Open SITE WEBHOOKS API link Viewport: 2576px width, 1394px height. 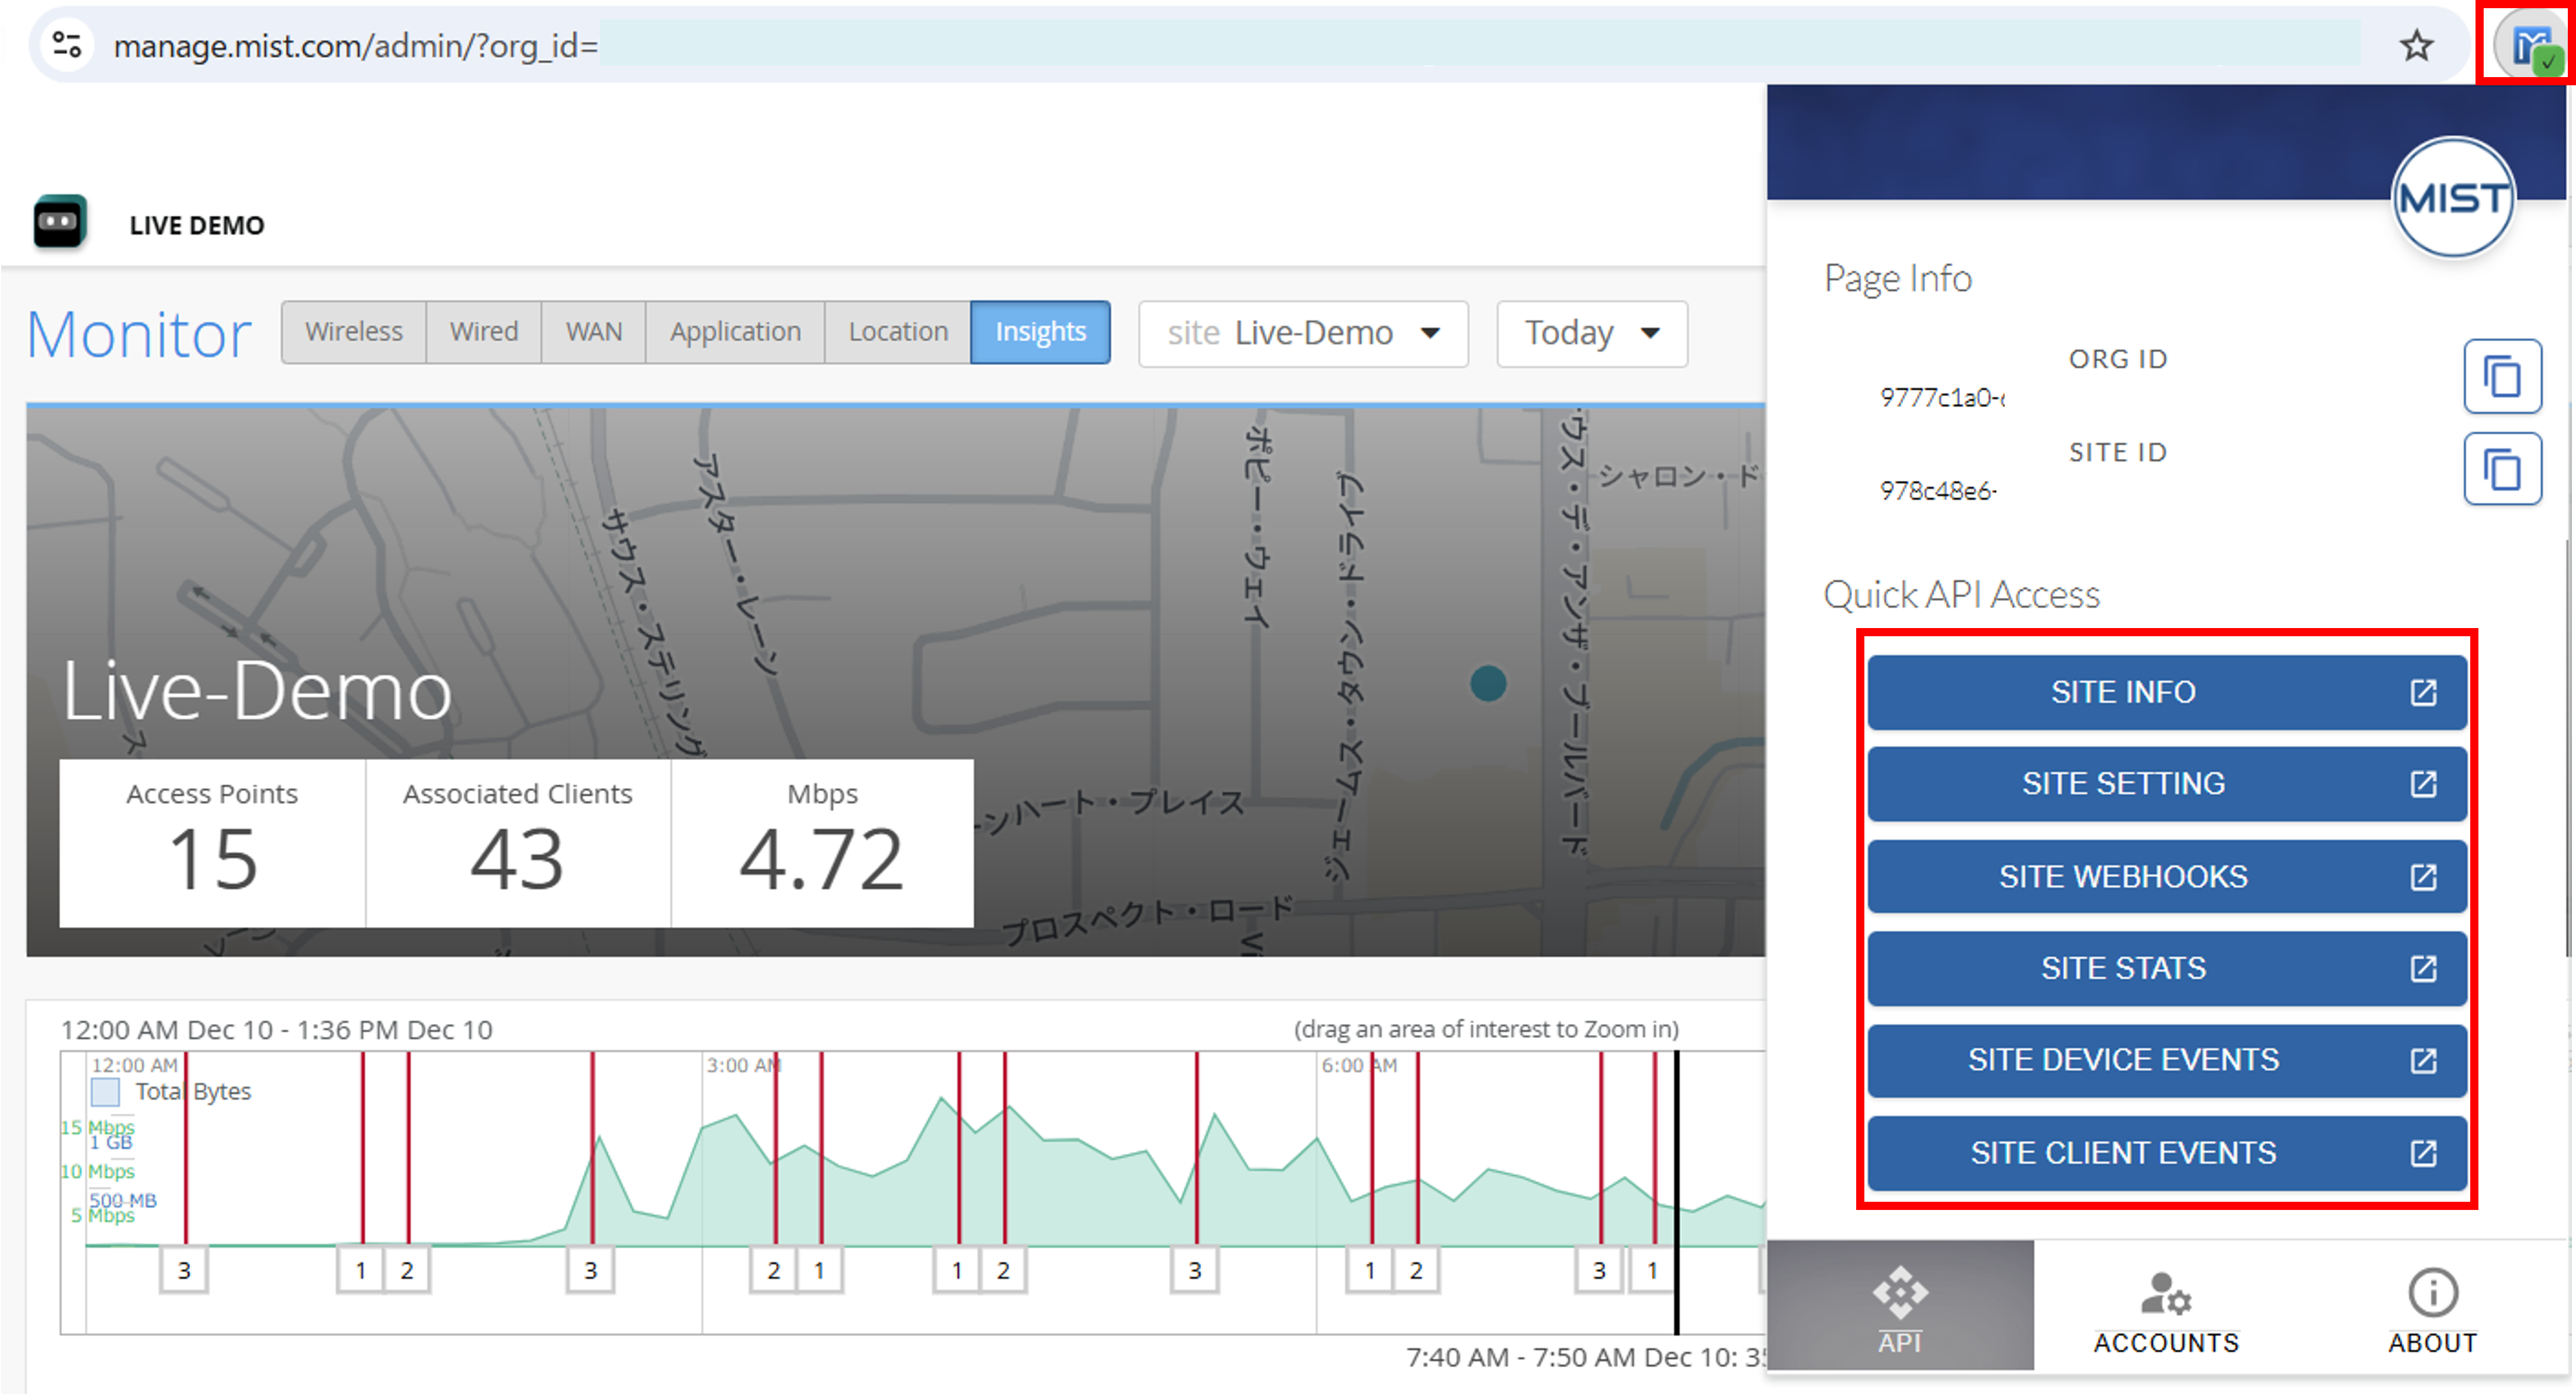click(x=2166, y=877)
